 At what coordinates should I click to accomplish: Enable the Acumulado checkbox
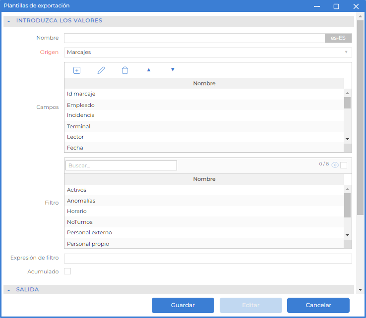67,271
